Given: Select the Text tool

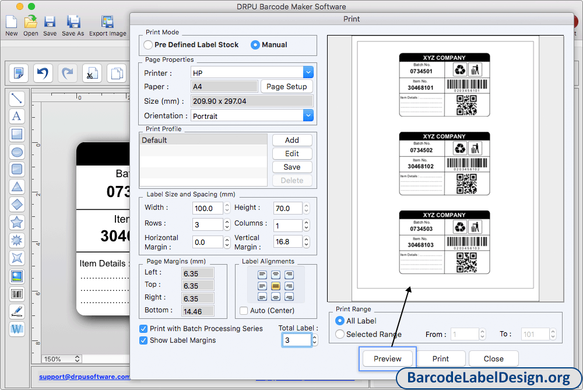Looking at the screenshot, I should [x=17, y=117].
